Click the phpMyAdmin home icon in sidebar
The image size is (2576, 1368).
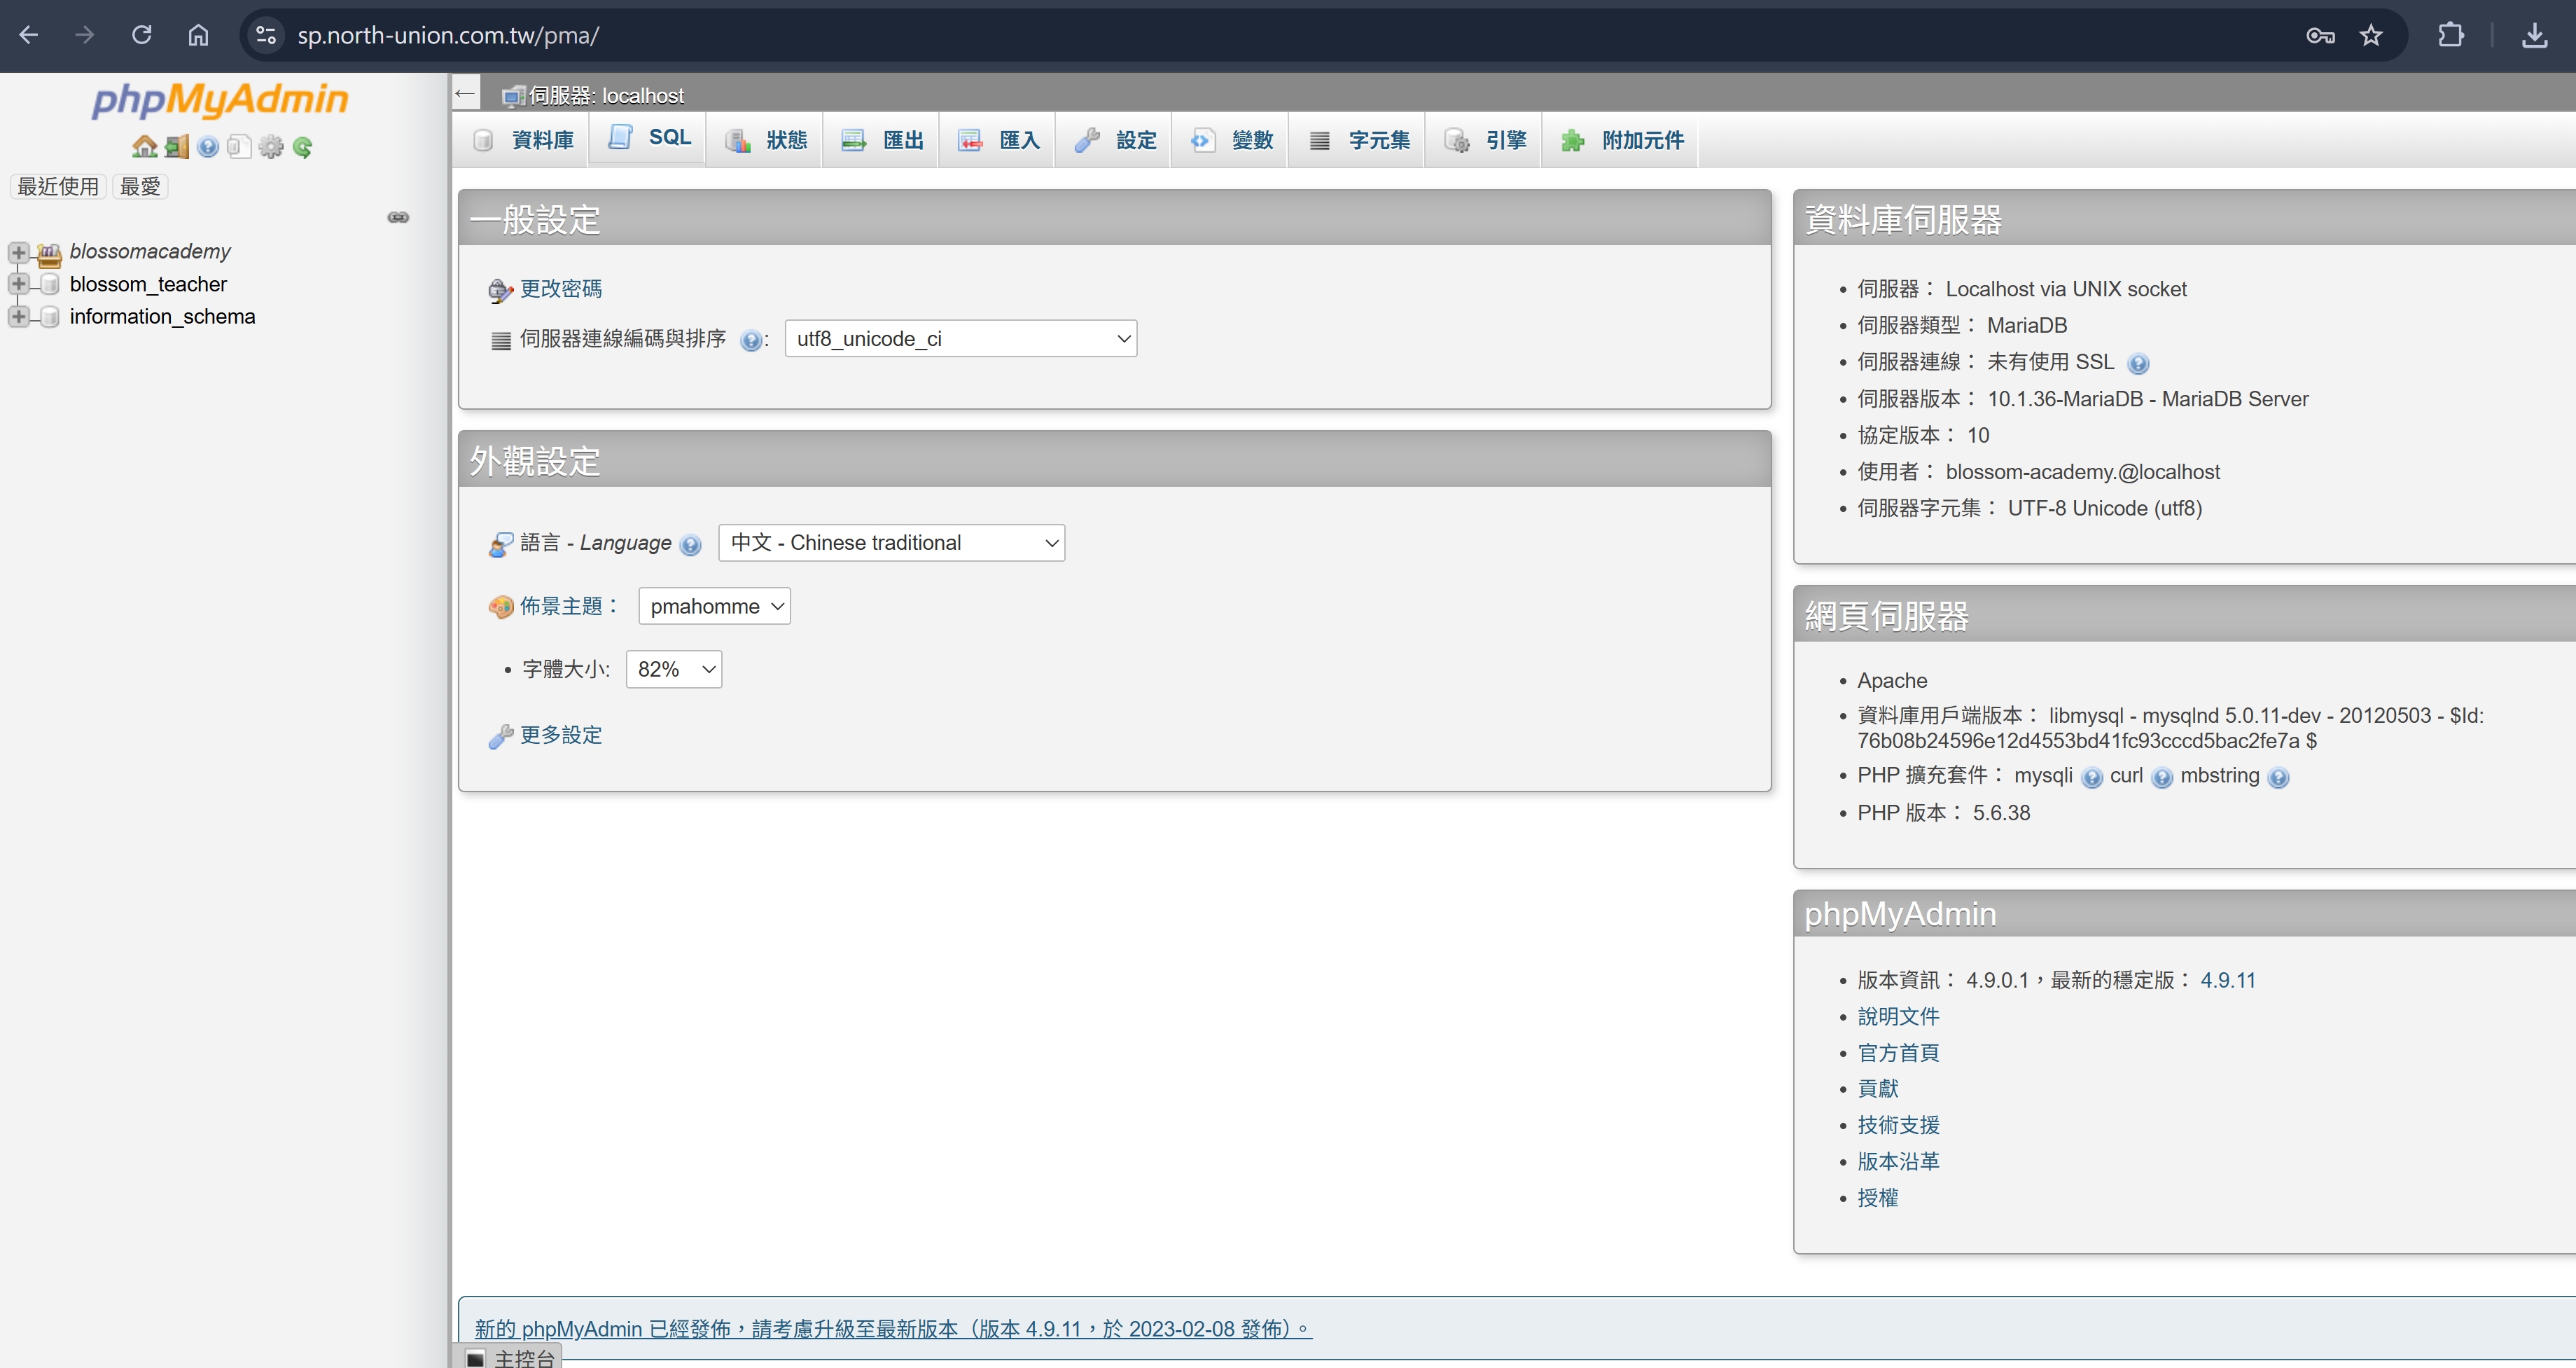click(x=145, y=147)
